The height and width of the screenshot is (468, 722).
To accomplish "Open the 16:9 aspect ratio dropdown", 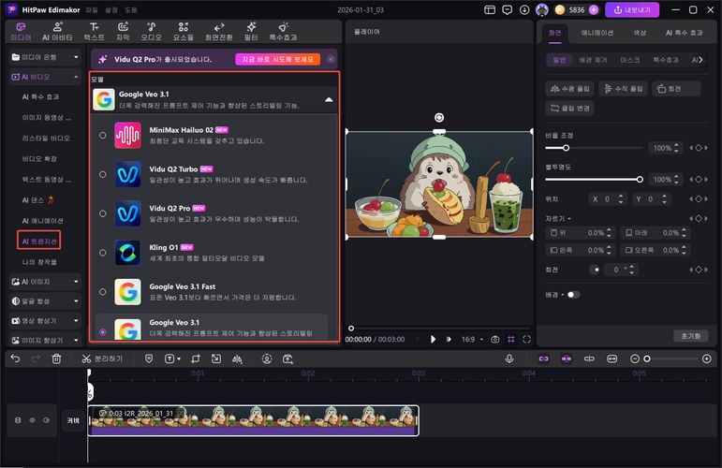I will tap(472, 339).
